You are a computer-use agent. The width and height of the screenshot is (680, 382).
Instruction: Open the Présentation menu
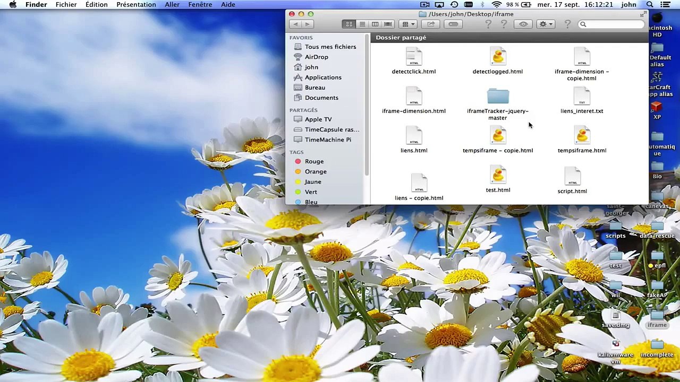click(x=136, y=5)
